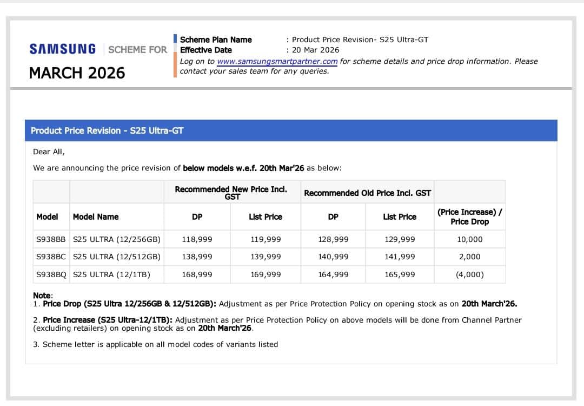
Task: Select the Recommended New Price Incl. GST header
Action: (231, 193)
